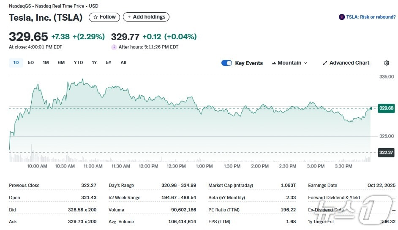Toggle the Key Events switch

click(226, 63)
